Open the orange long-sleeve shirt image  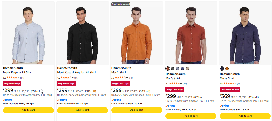137,34
